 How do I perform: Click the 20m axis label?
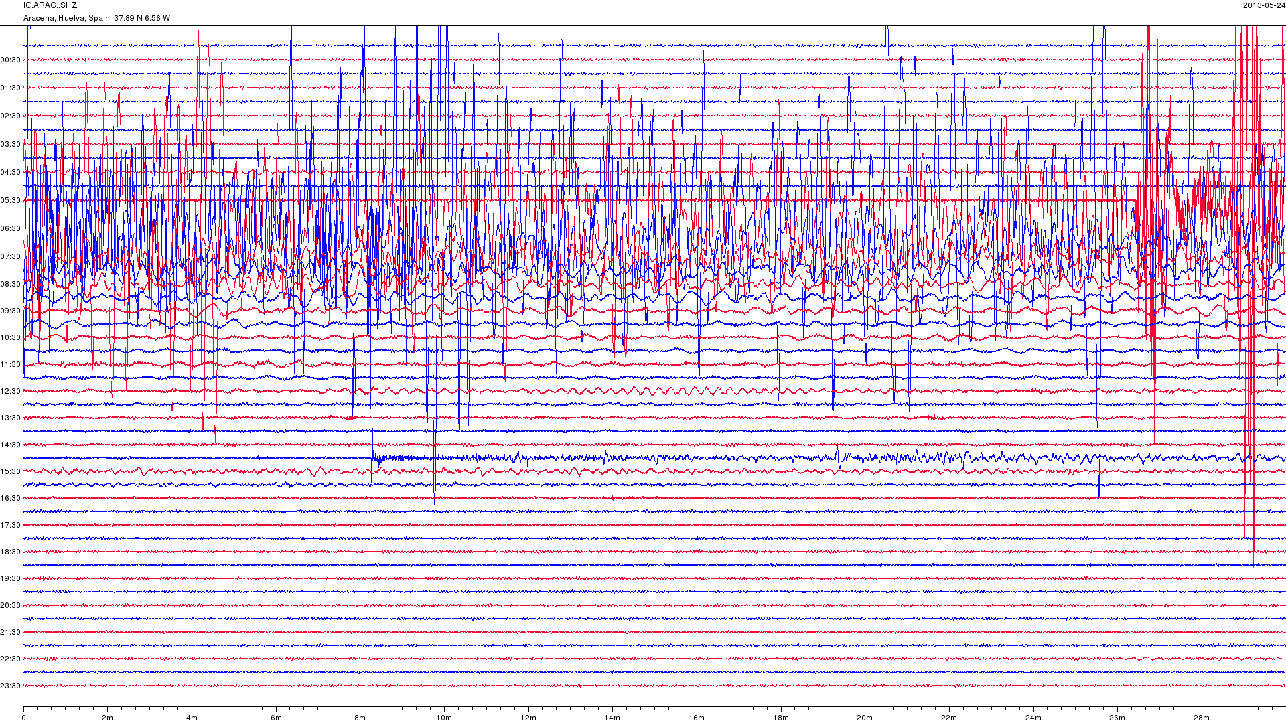click(865, 718)
